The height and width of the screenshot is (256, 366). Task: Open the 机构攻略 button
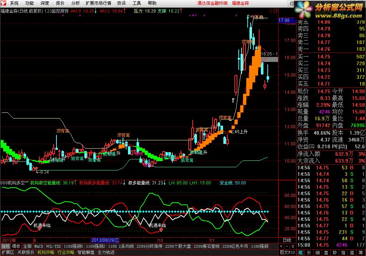46,252
